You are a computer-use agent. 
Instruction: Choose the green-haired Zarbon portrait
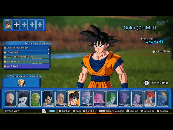coord(112,99)
